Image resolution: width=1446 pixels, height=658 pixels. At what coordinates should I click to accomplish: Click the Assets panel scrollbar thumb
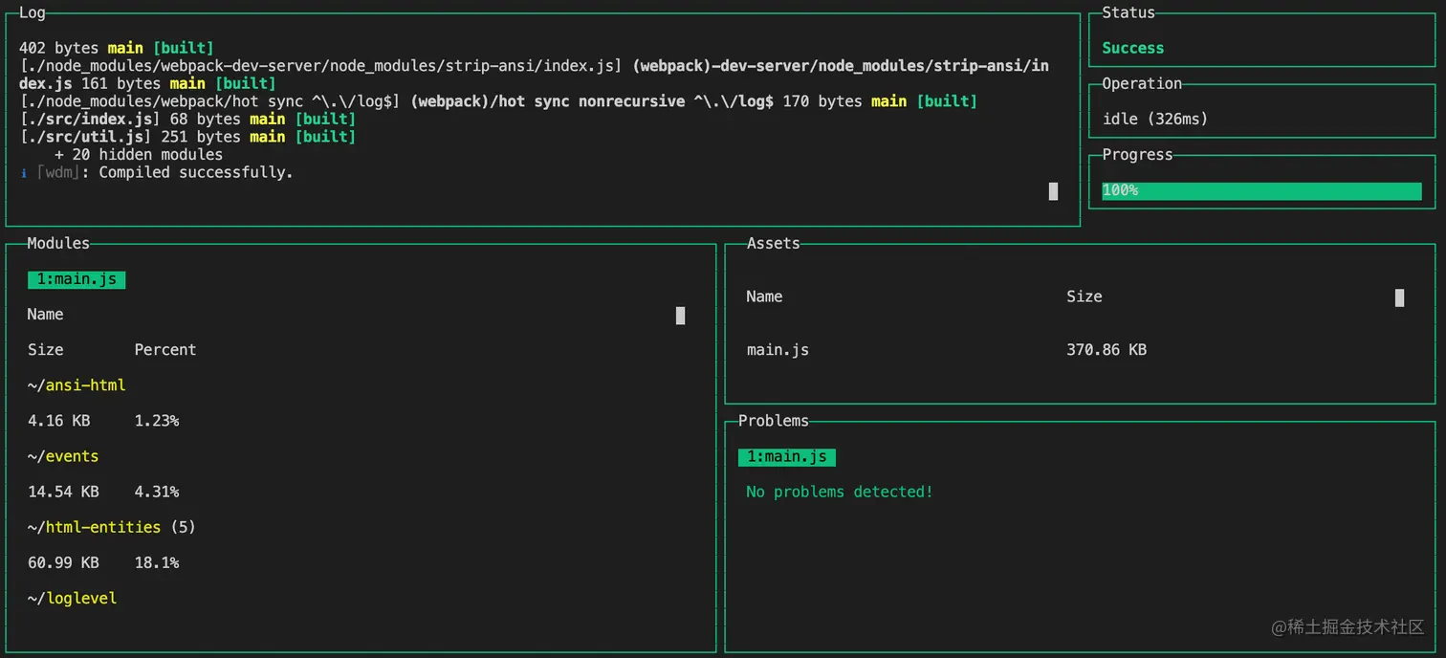pos(1399,297)
